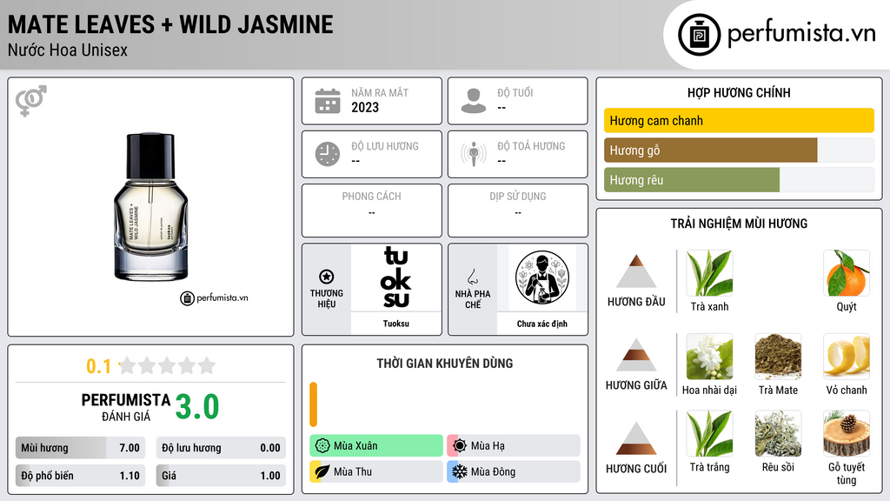Click the star badge brand icon
This screenshot has height=501, width=890.
(x=327, y=277)
